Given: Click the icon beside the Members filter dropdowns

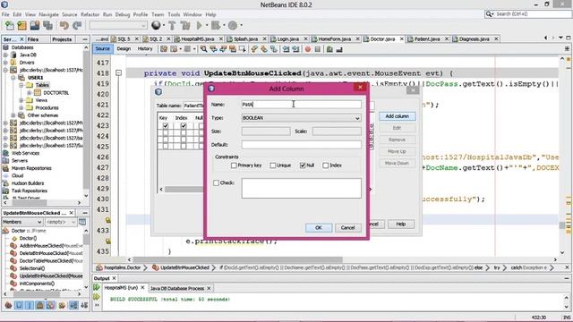Looking at the screenshot, I should pos(82,222).
